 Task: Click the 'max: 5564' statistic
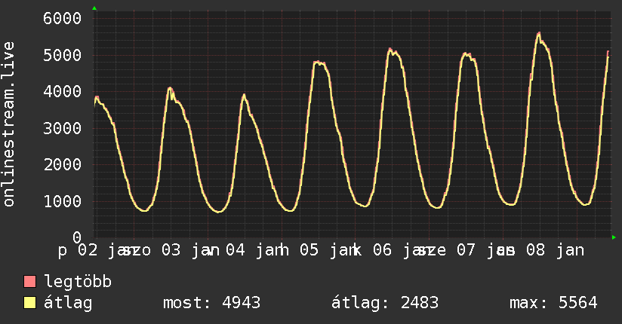553,303
